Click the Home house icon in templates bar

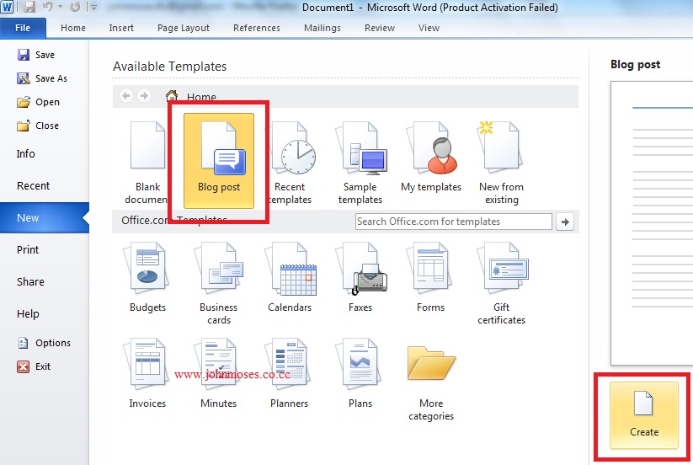click(172, 95)
